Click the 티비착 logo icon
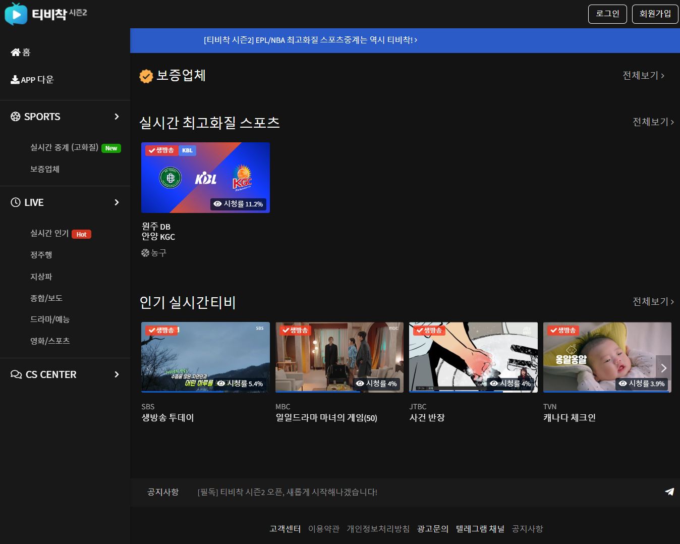 click(x=16, y=14)
